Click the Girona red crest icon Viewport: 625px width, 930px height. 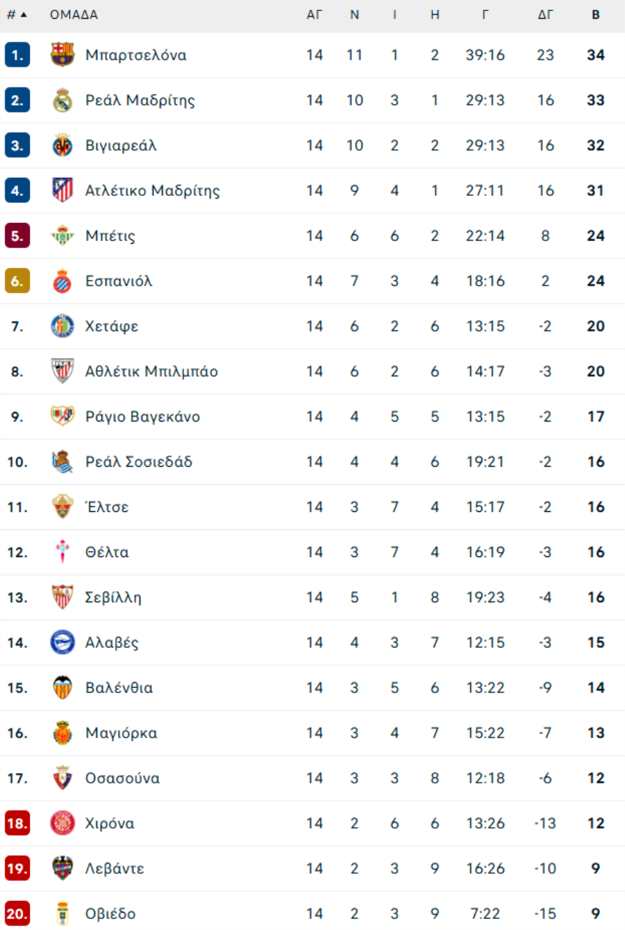pos(62,823)
